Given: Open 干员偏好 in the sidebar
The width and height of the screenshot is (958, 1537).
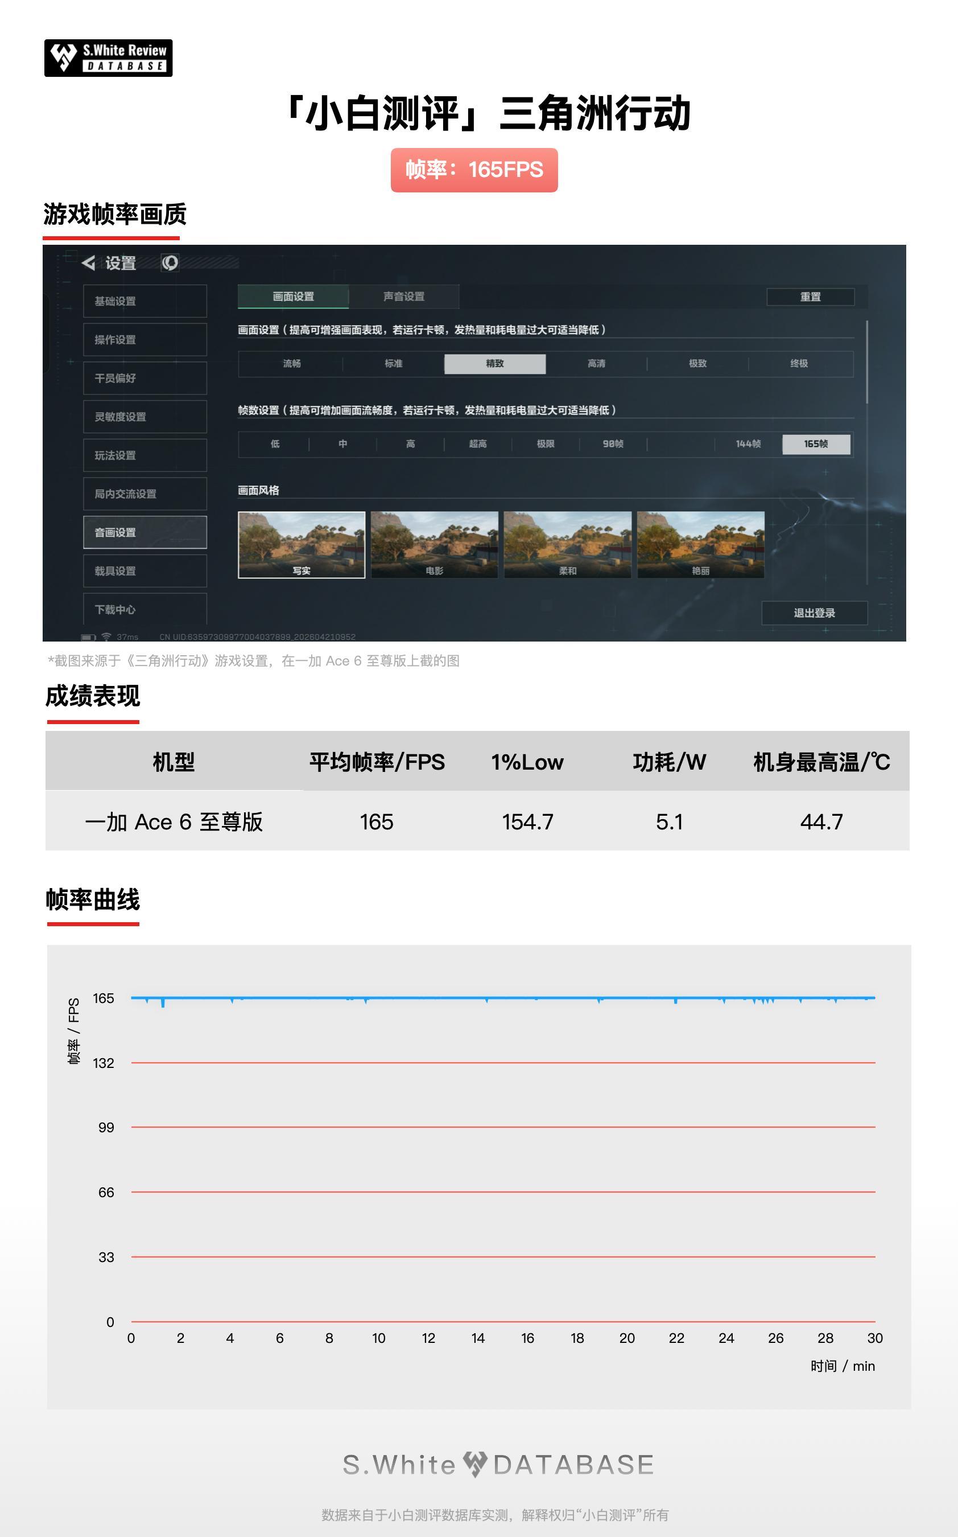Looking at the screenshot, I should 145,379.
